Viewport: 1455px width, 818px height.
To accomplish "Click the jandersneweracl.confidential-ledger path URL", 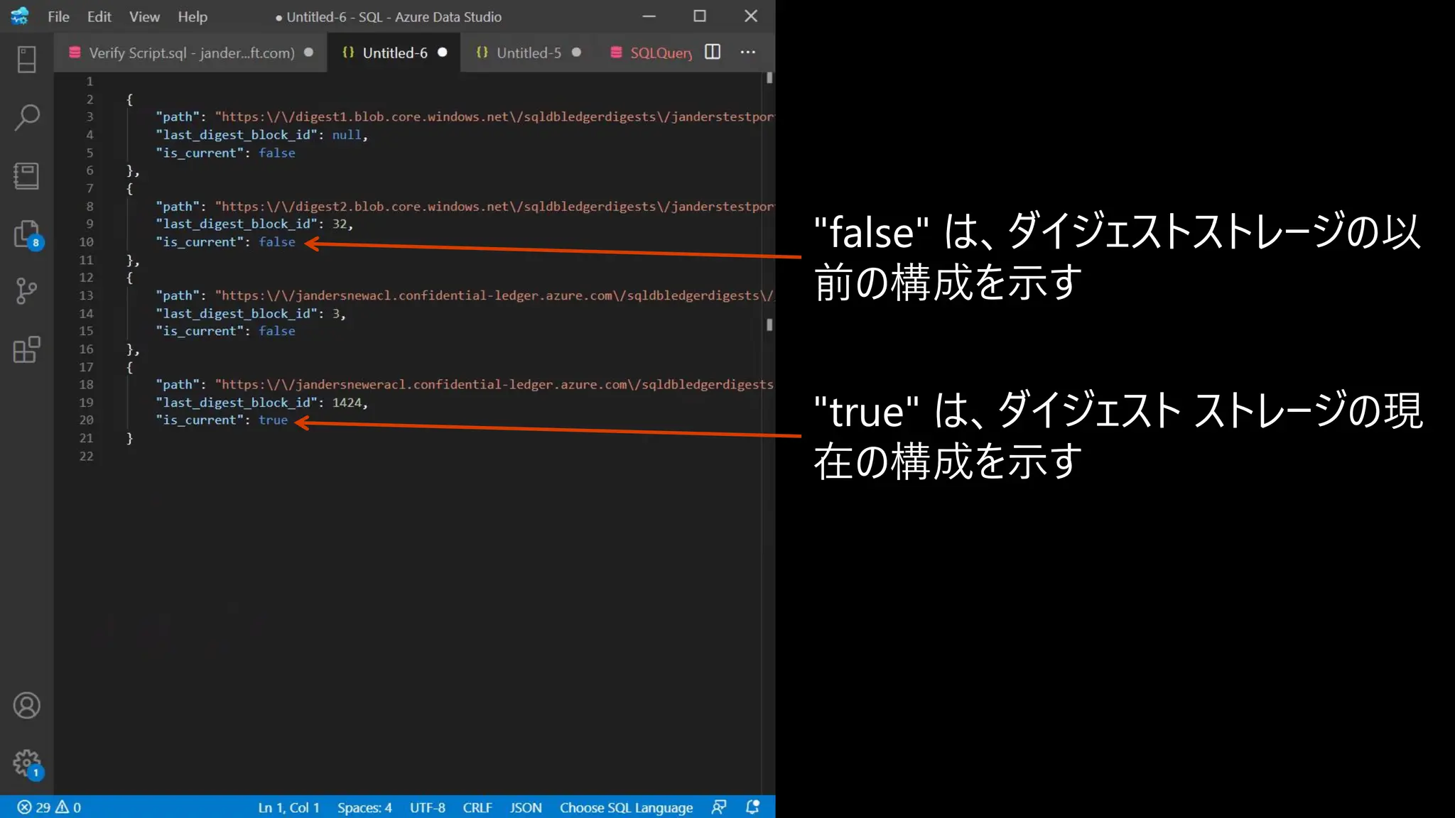I will (494, 384).
